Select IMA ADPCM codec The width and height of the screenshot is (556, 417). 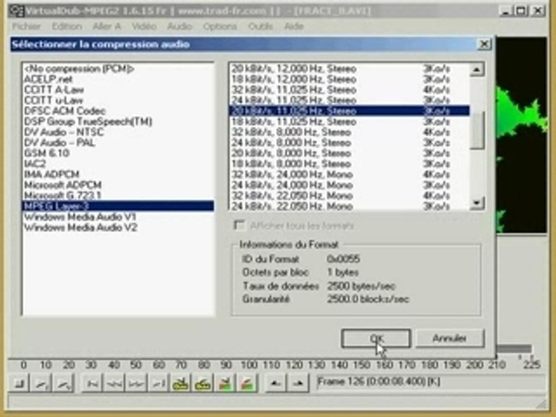(x=118, y=174)
